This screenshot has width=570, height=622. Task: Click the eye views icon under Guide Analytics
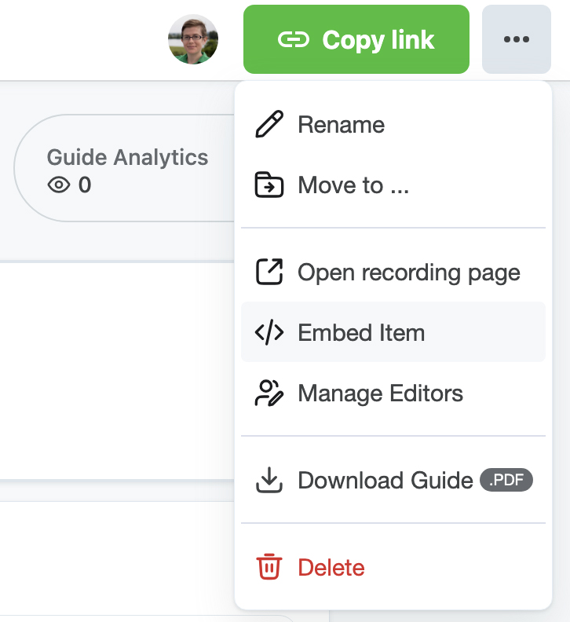(59, 185)
